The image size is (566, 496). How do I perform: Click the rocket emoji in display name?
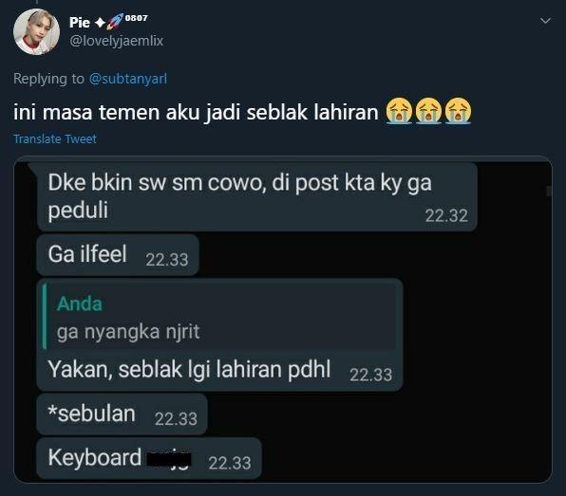115,22
